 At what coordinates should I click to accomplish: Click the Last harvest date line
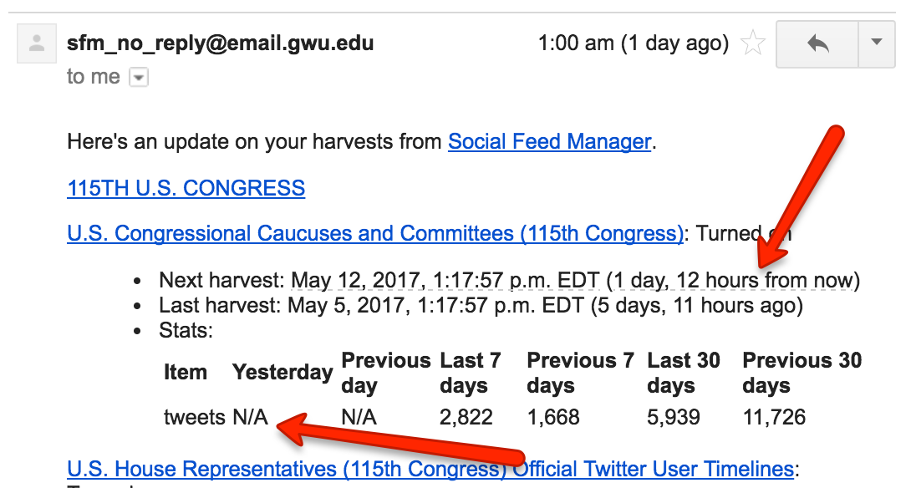[x=481, y=305]
